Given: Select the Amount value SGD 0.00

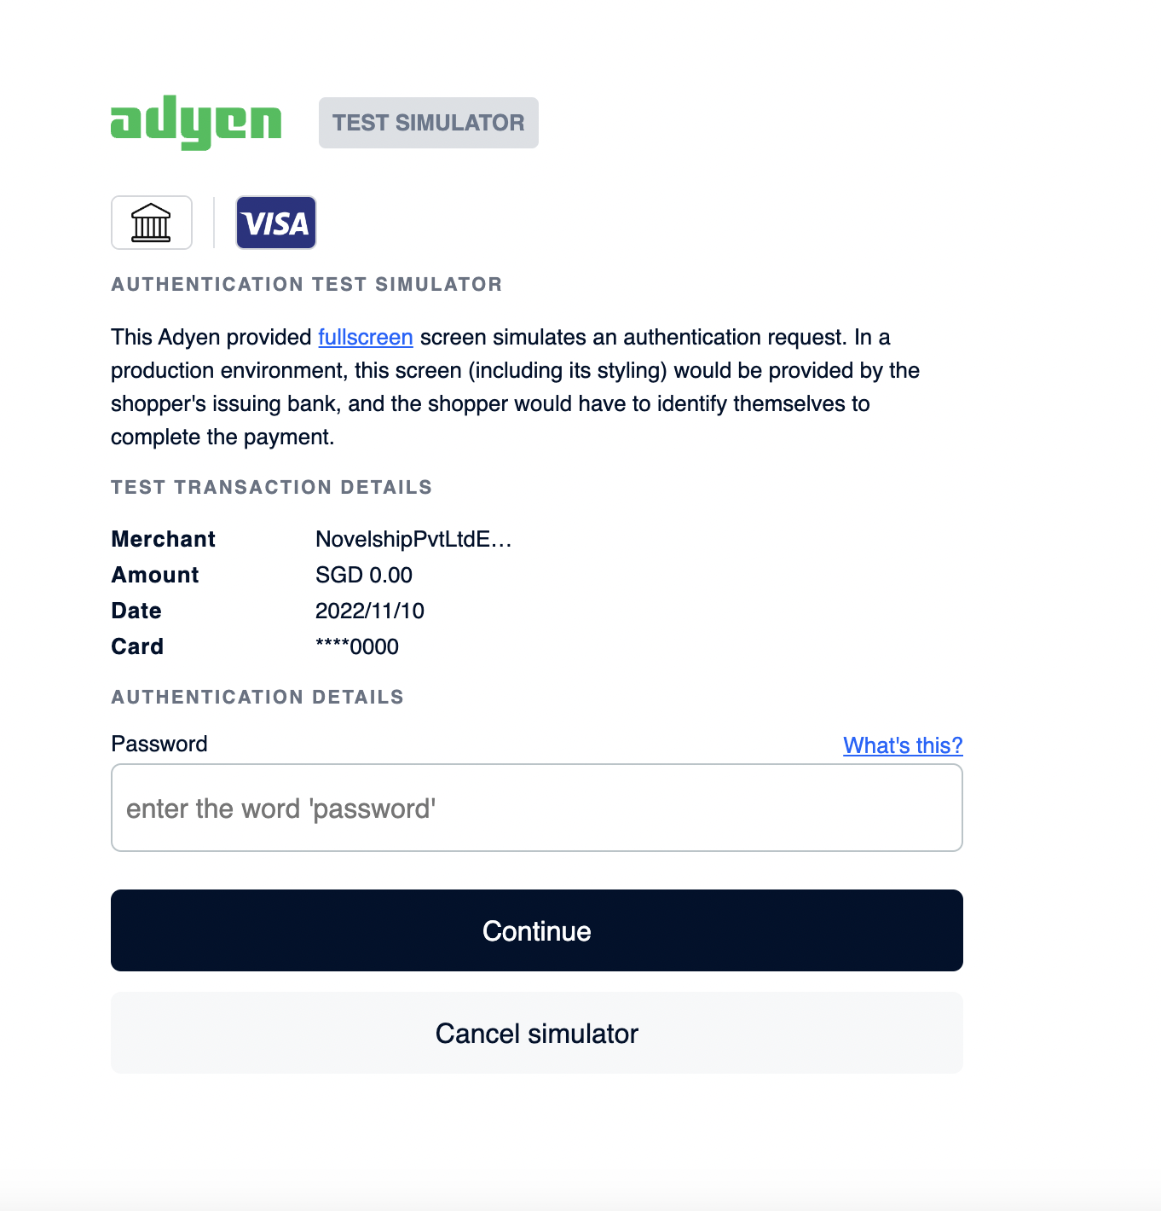Looking at the screenshot, I should (363, 575).
